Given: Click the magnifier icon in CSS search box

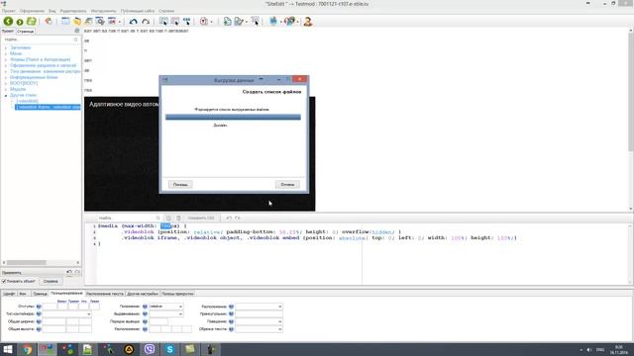Looking at the screenshot, I should (158, 218).
